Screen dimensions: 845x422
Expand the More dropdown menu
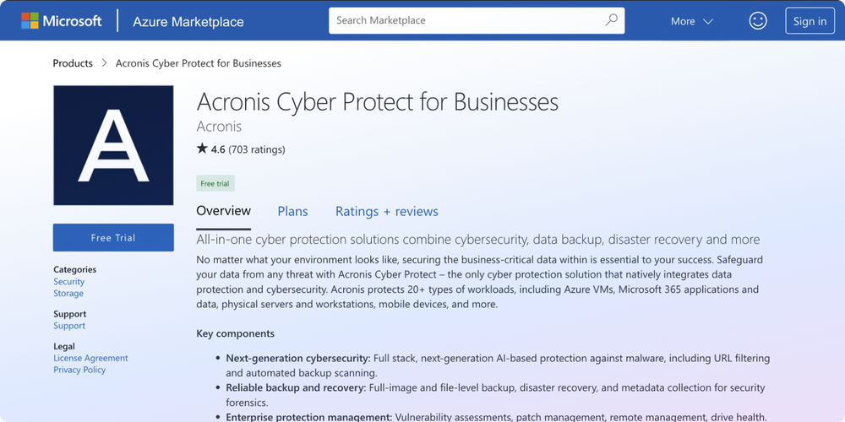pyautogui.click(x=692, y=22)
